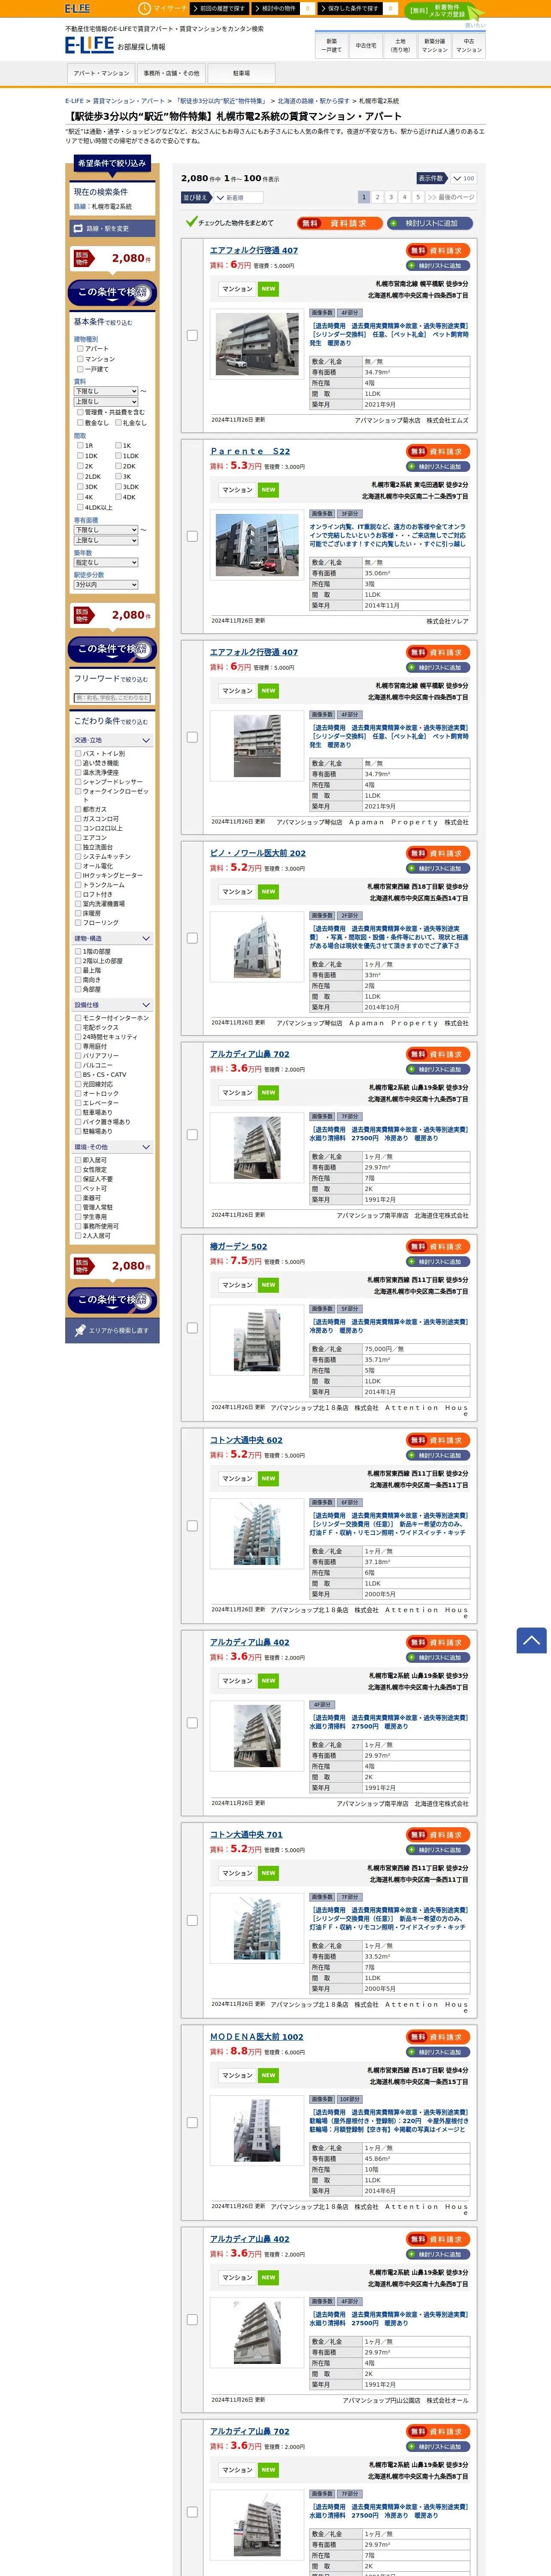Enable 管理費・共益費を含む checkbox

[x=80, y=412]
